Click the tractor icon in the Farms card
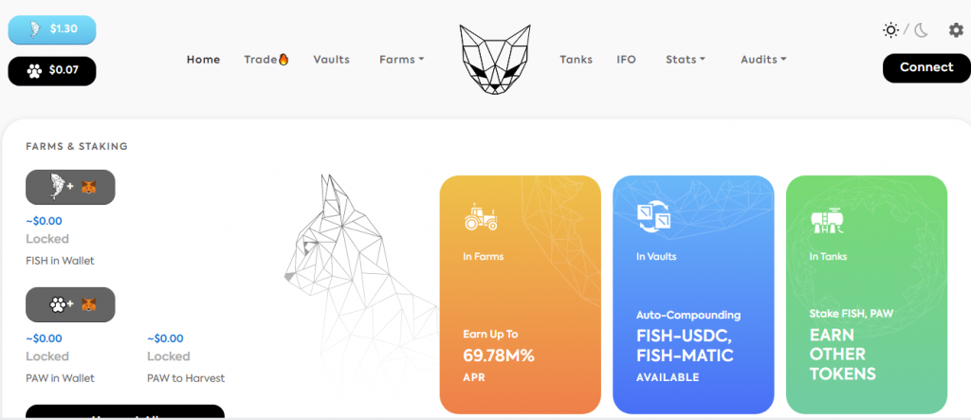Screen dimensions: 971x420 (481, 216)
